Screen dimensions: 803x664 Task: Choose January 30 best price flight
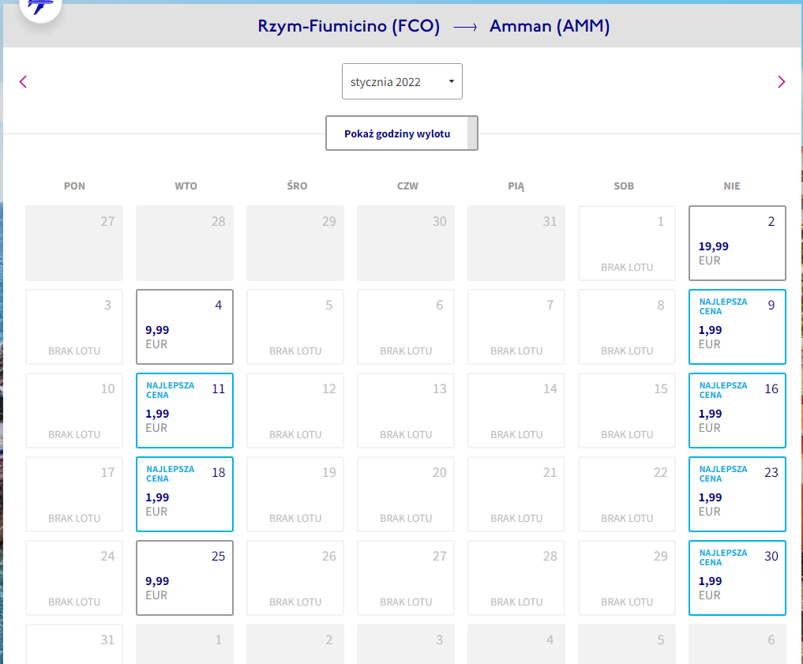click(737, 578)
